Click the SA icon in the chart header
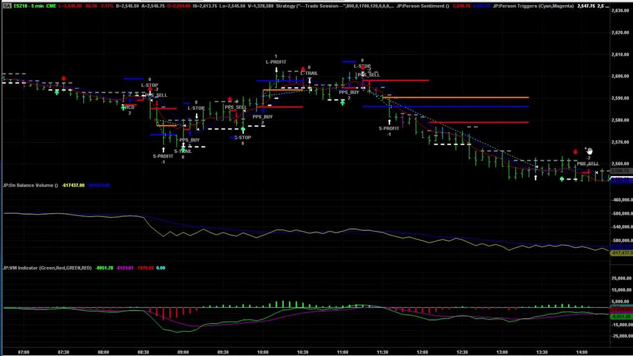Image resolution: width=633 pixels, height=356 pixels. pos(7,6)
